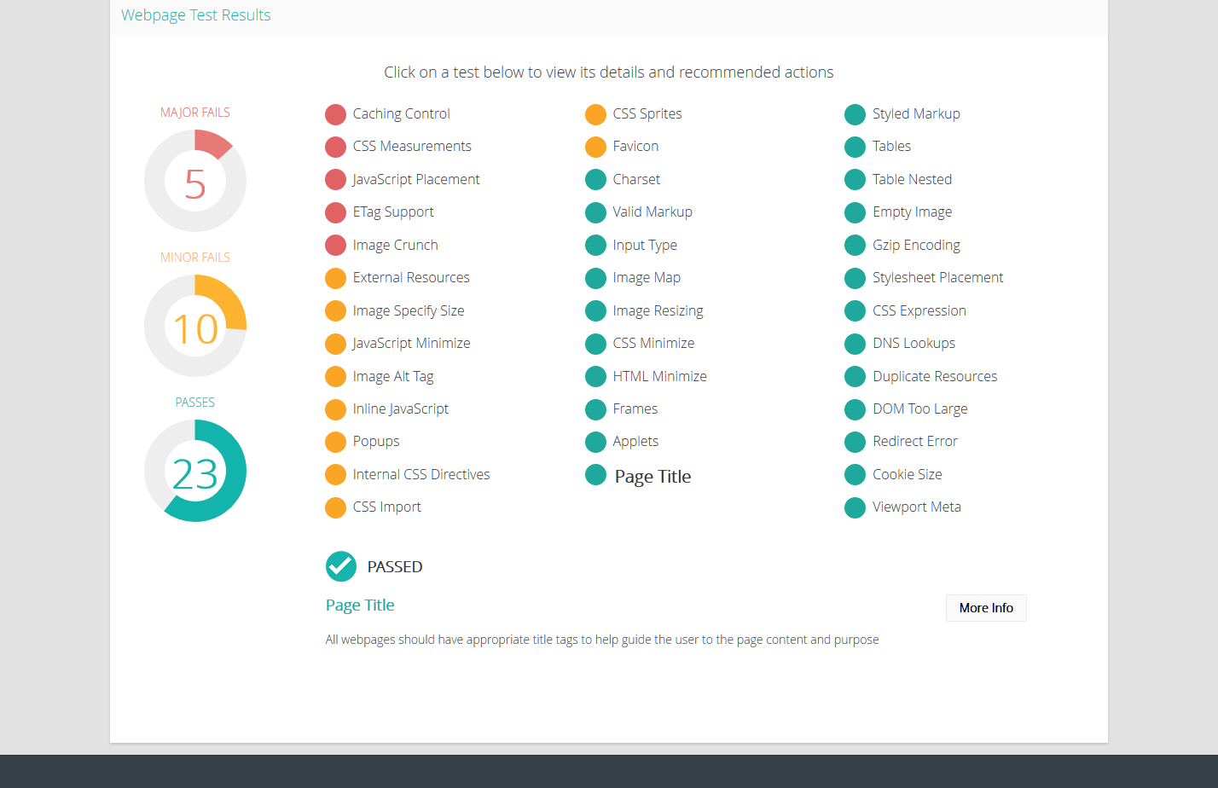Image resolution: width=1218 pixels, height=788 pixels.
Task: View the Table Nested test
Action: 912,180
